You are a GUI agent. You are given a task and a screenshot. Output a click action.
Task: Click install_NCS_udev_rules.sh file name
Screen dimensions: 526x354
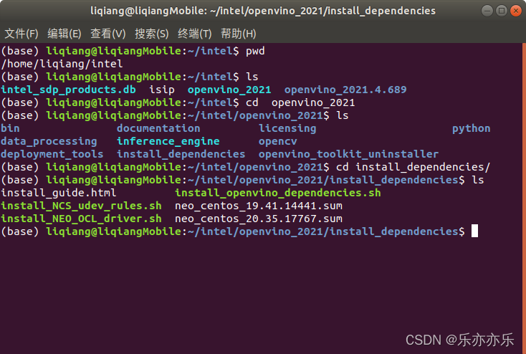(x=81, y=206)
